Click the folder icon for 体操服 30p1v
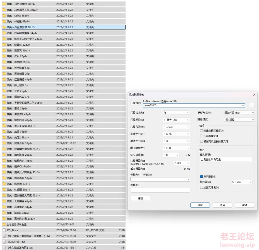The image size is (259, 250). [4, 190]
